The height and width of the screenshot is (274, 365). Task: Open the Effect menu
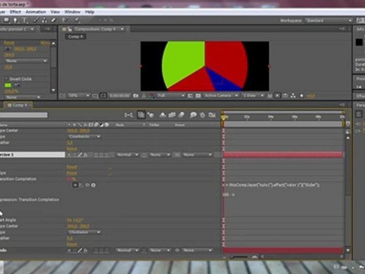point(15,12)
